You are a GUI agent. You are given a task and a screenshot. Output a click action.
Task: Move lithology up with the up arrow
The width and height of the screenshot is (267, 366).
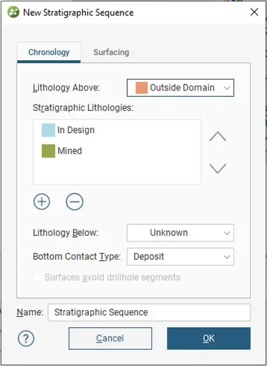[218, 136]
